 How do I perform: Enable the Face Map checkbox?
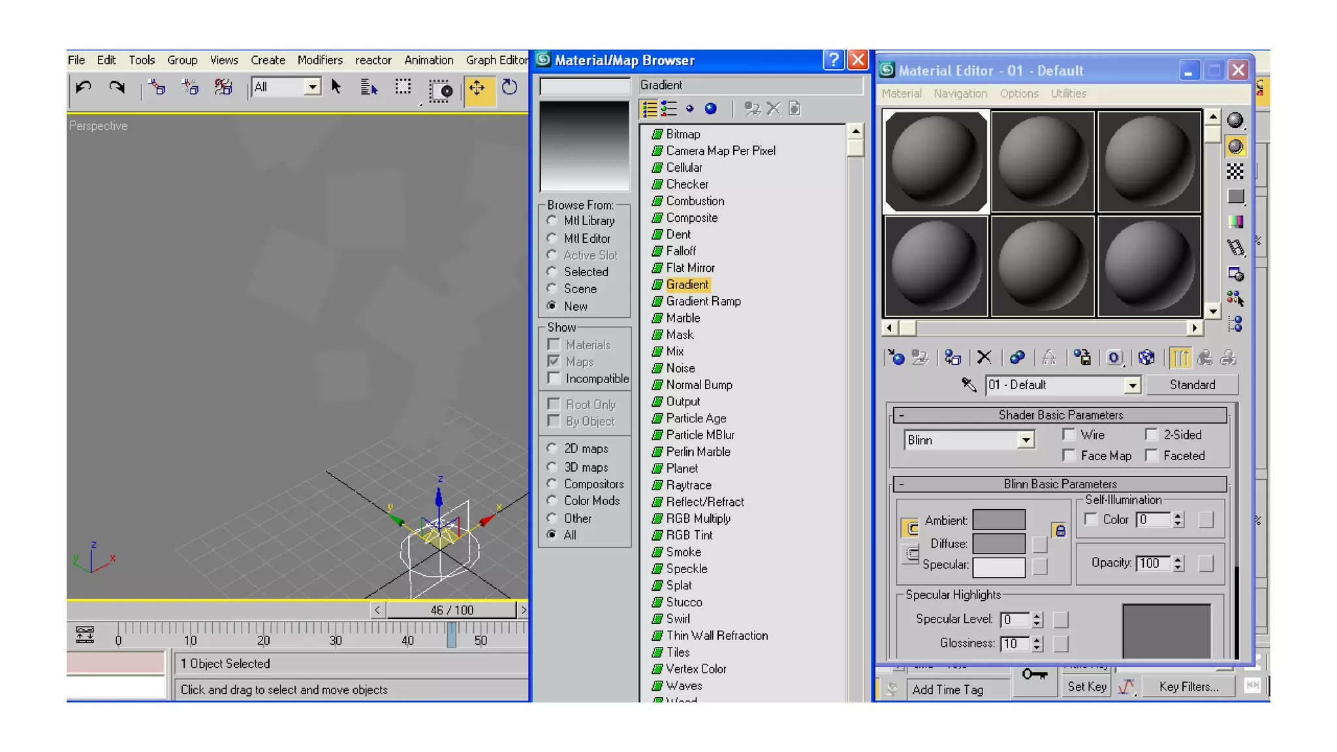point(1069,456)
